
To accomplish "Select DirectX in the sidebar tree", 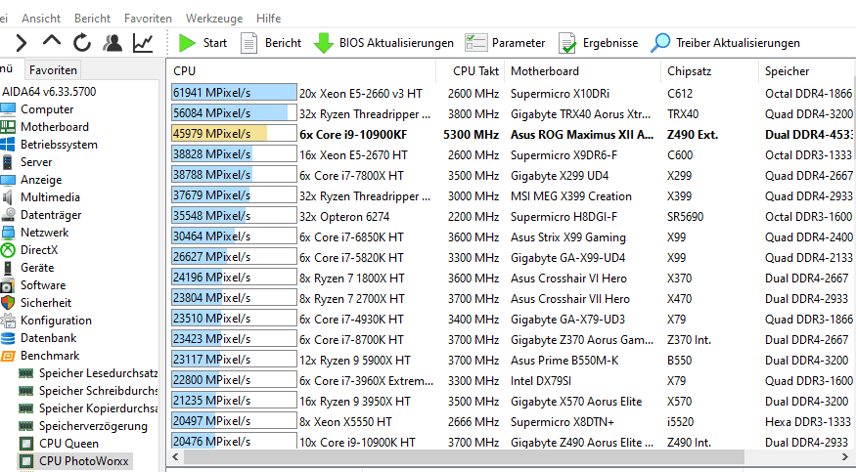I will click(x=40, y=250).
